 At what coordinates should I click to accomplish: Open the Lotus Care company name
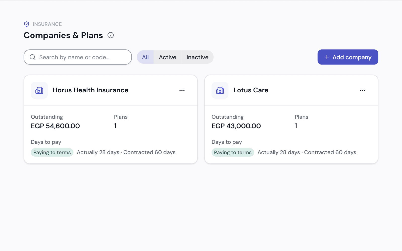[251, 90]
